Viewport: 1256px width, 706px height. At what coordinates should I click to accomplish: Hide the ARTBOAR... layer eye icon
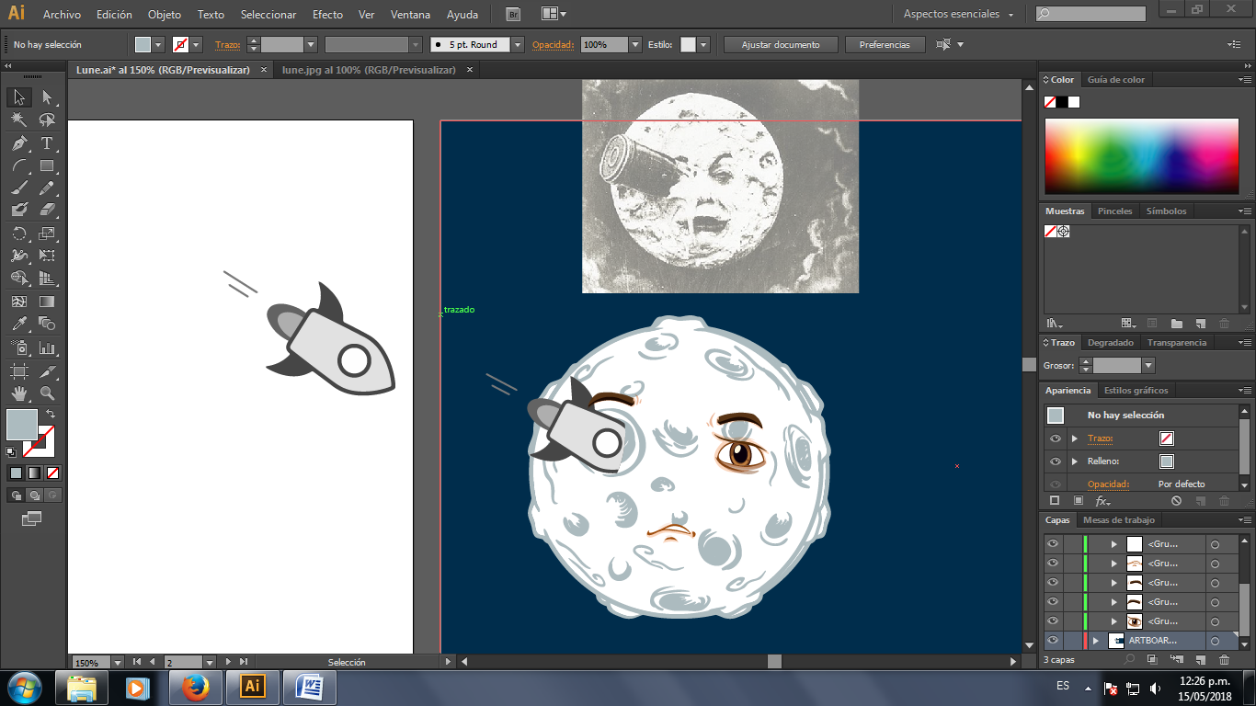(1053, 641)
